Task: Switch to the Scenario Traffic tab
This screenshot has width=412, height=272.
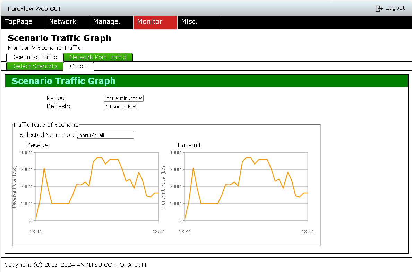Action: click(35, 57)
